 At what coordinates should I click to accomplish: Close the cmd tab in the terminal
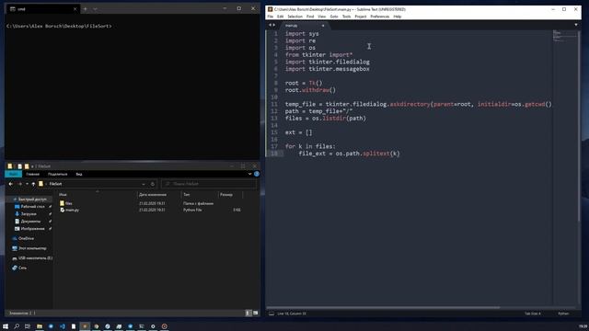coord(75,8)
